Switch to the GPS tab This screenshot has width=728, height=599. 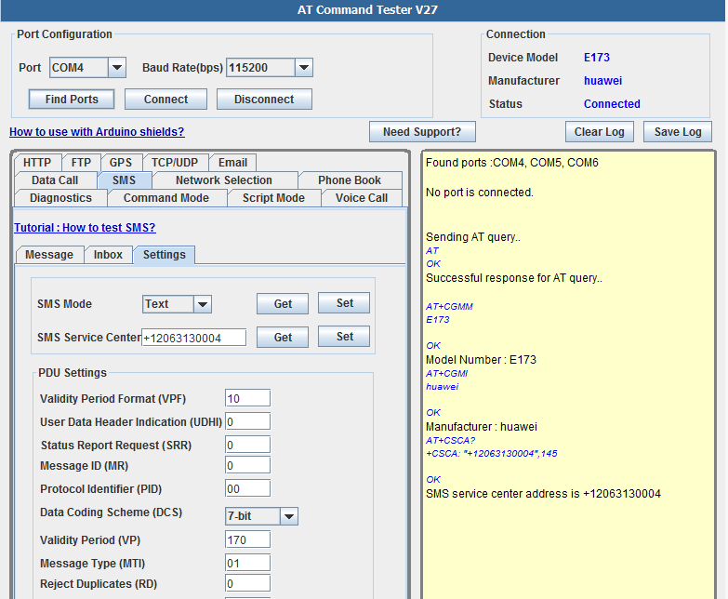[121, 163]
